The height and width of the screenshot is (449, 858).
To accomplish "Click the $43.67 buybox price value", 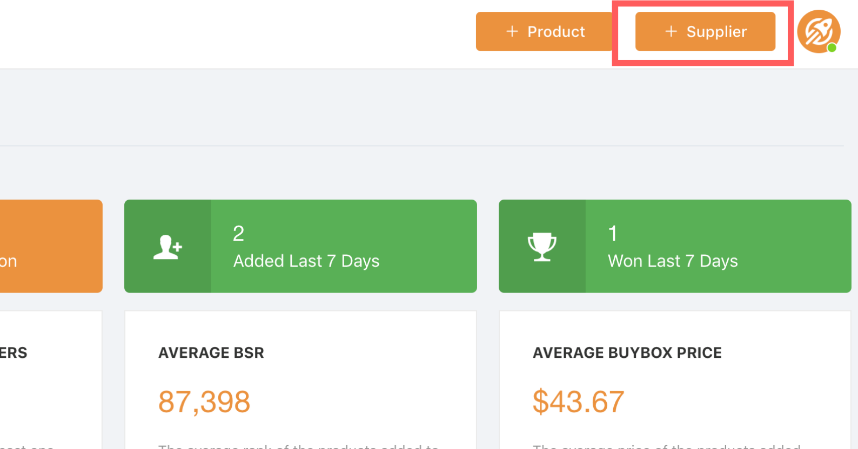I will pyautogui.click(x=578, y=402).
